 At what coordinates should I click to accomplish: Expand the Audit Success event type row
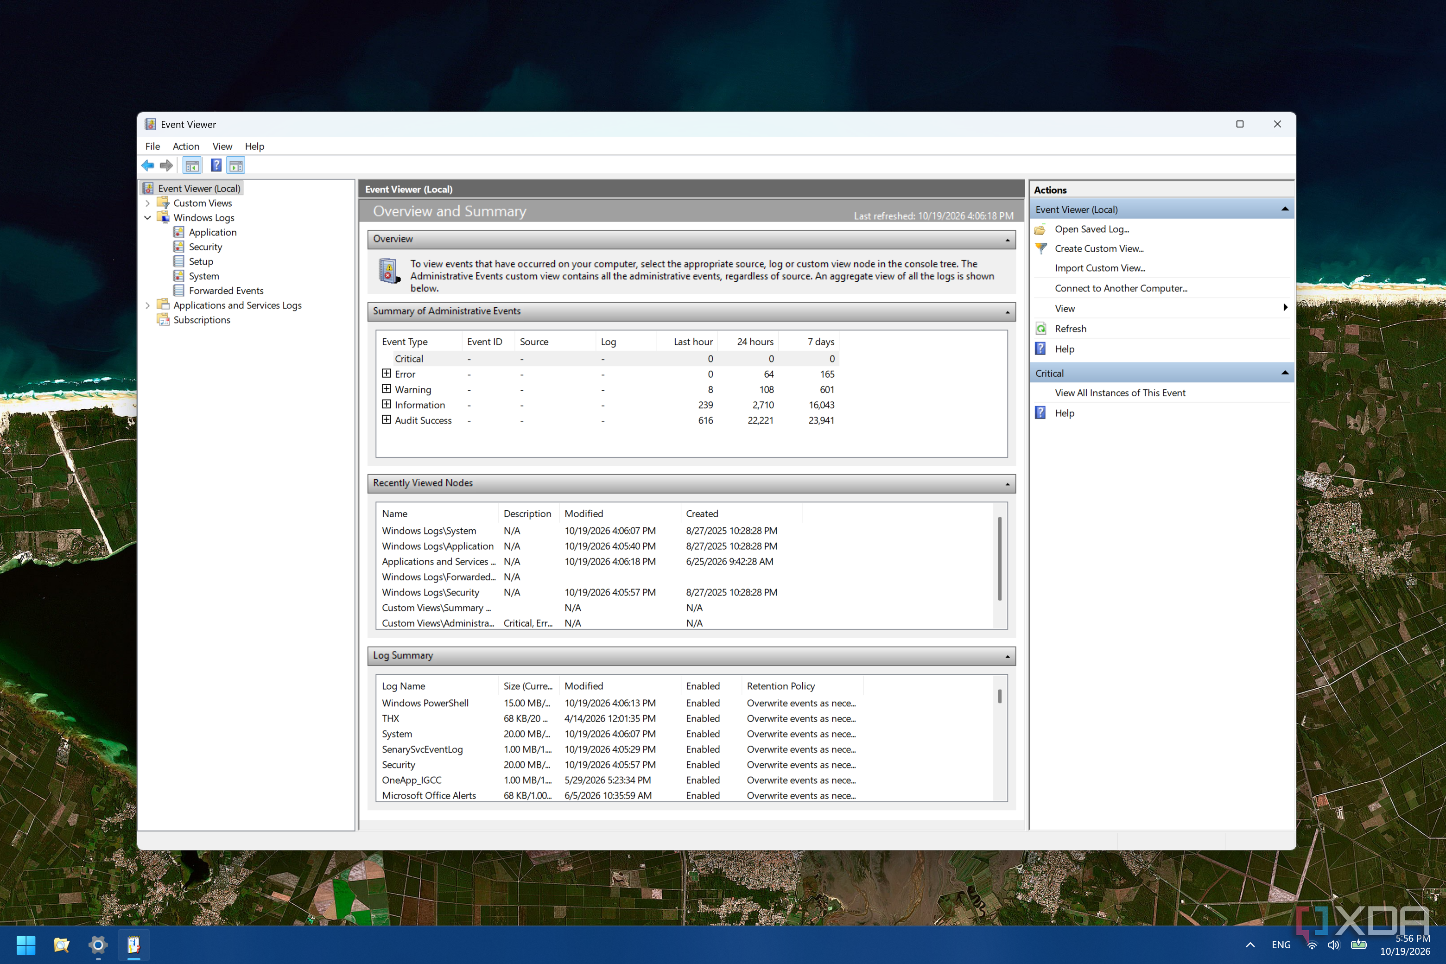[x=386, y=420]
